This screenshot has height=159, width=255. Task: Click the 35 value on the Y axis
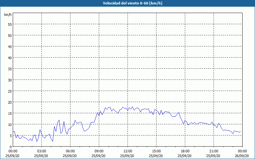[x=10, y=69]
